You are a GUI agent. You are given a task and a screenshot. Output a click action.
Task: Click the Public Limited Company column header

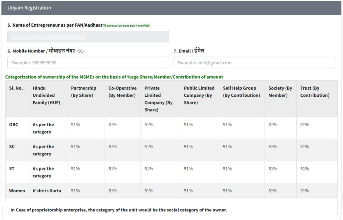(199, 95)
